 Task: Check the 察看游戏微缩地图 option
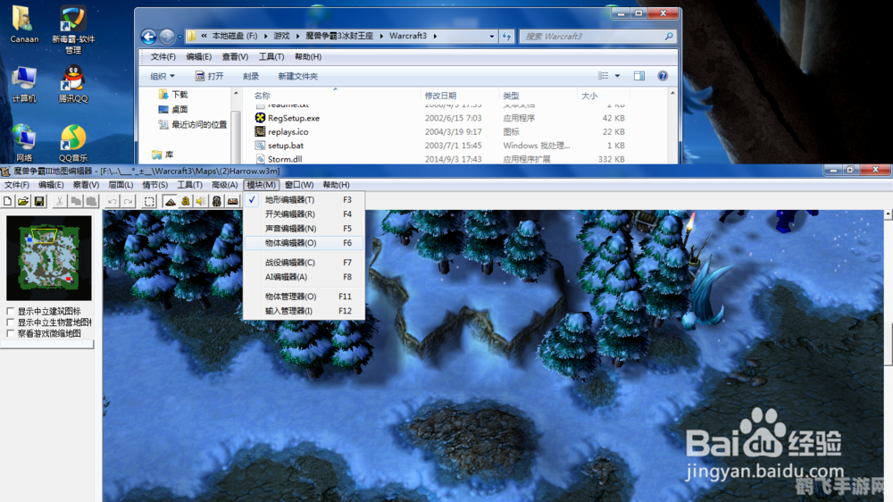(x=11, y=333)
